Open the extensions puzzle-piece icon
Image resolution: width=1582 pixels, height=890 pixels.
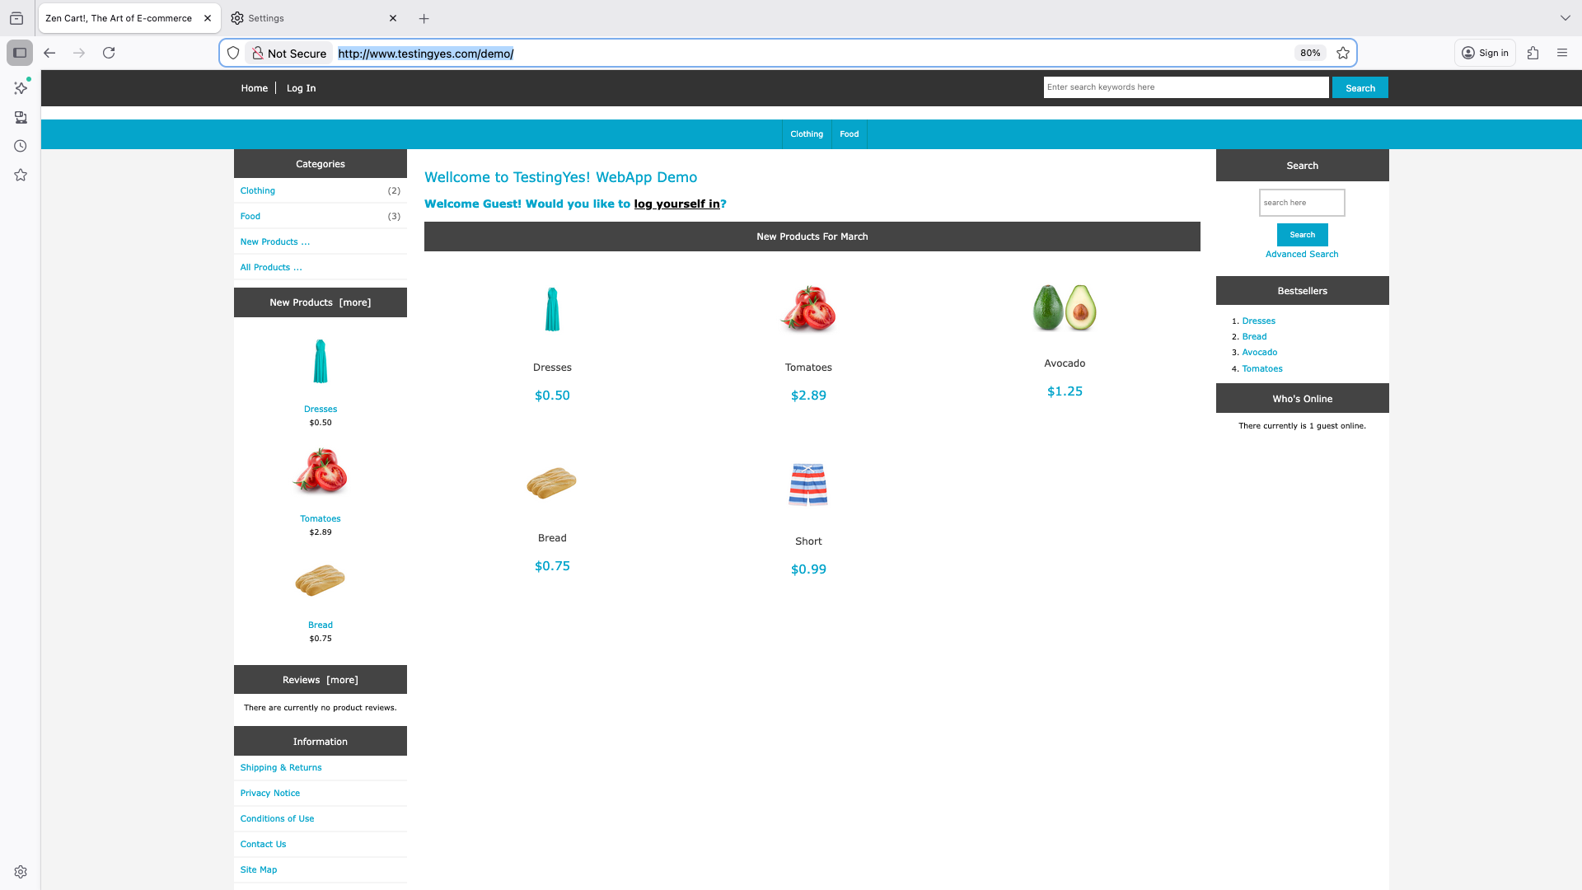click(x=1533, y=53)
